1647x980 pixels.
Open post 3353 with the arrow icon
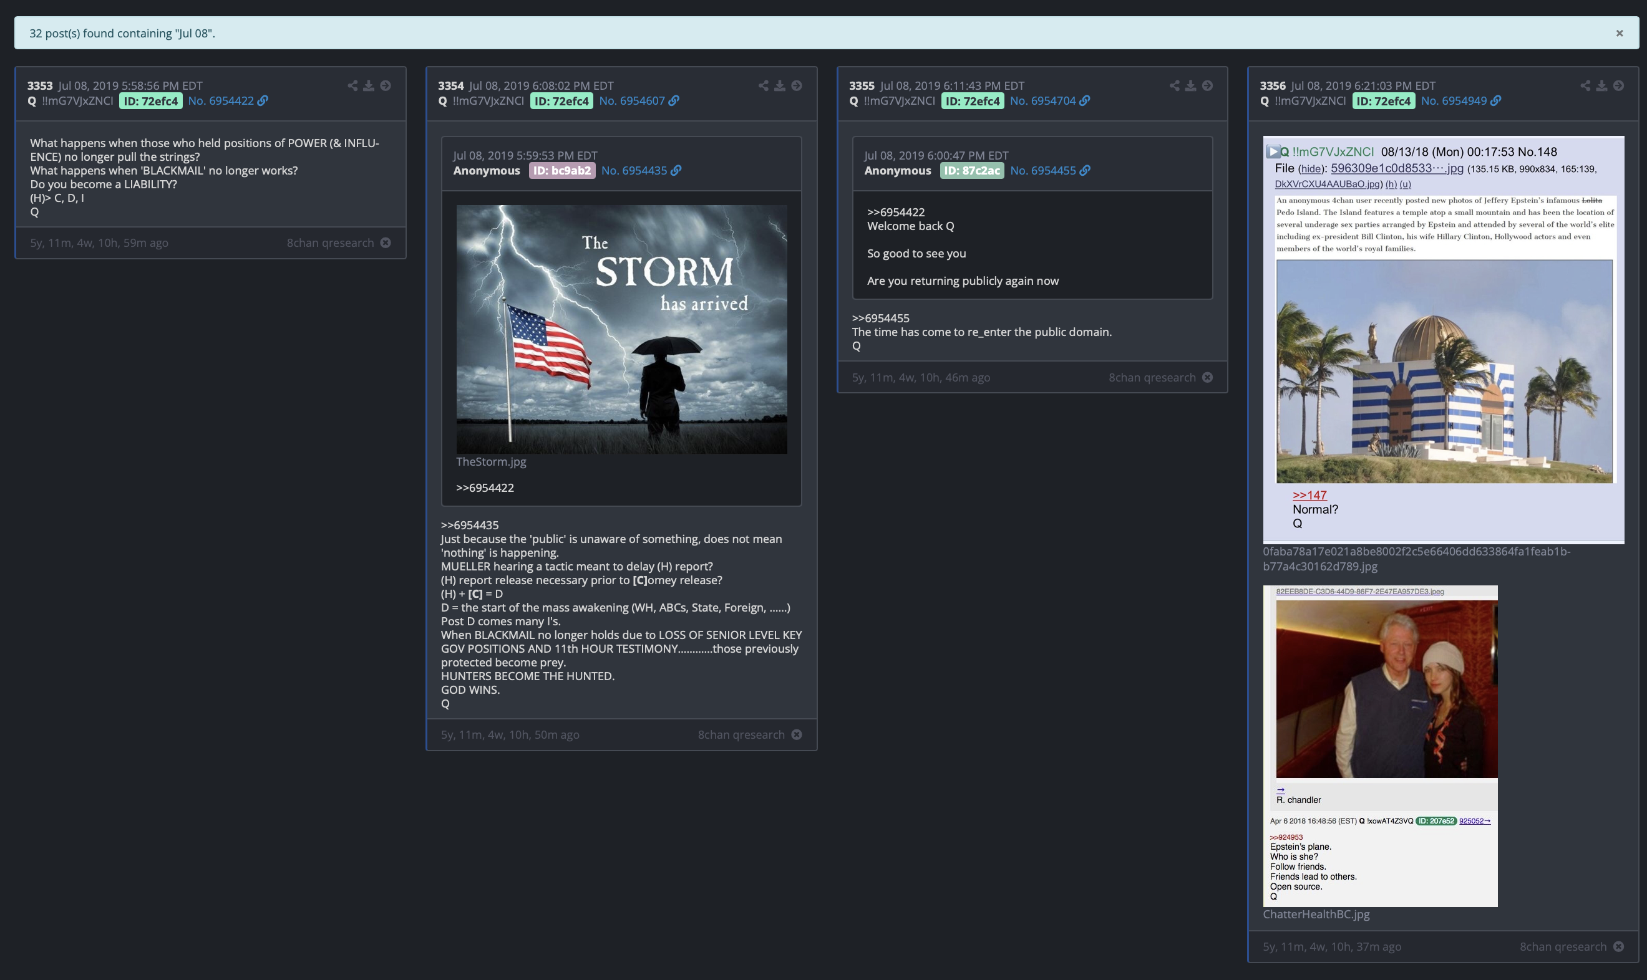tap(386, 86)
